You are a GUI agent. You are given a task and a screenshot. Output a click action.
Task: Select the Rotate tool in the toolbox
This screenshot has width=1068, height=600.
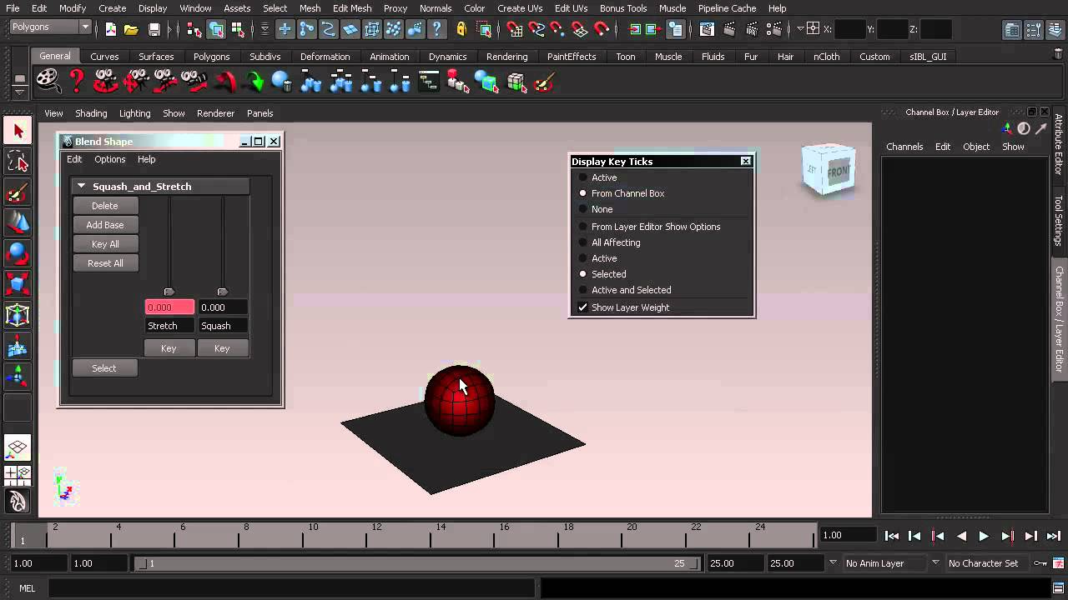(x=18, y=253)
